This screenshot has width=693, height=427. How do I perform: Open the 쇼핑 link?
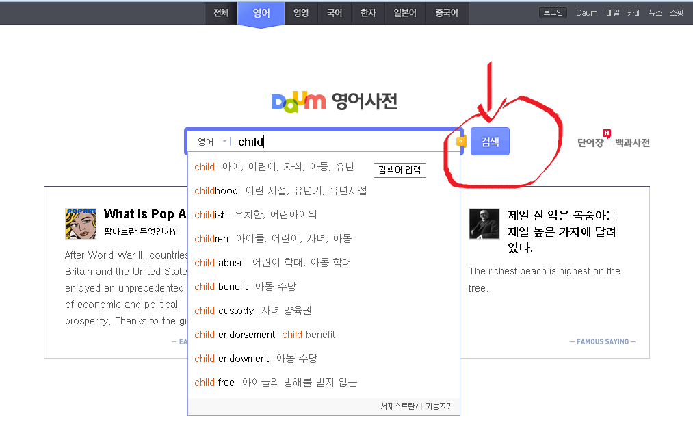[677, 13]
